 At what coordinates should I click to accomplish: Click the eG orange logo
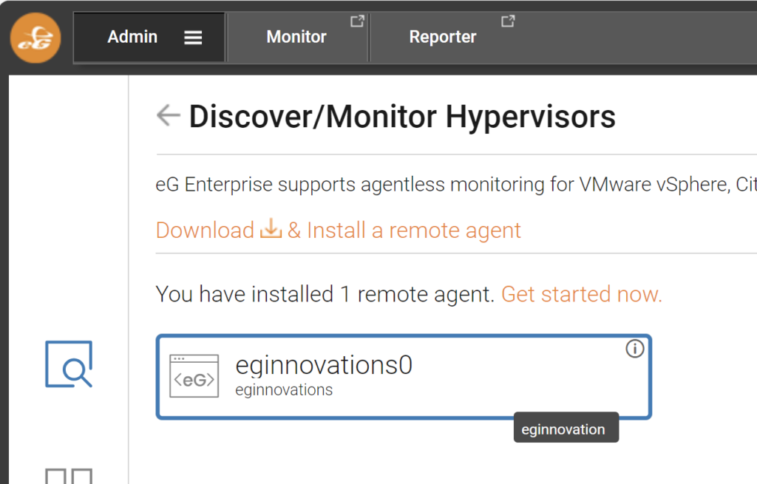(x=35, y=38)
